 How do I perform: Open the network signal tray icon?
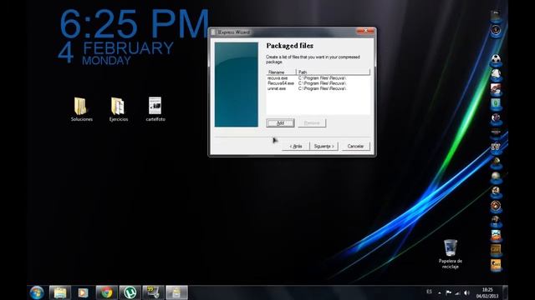pos(457,292)
